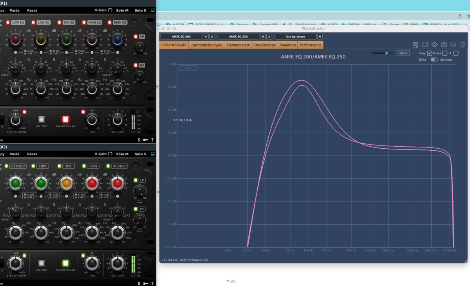The image size is (470, 286).
Task: Open the AMEK EQ 200 plugin selector
Action: 181,36
